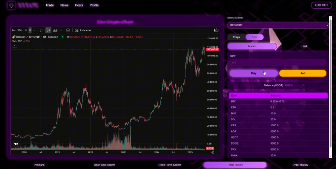Click the plus compare symbol icon

coord(68,30)
